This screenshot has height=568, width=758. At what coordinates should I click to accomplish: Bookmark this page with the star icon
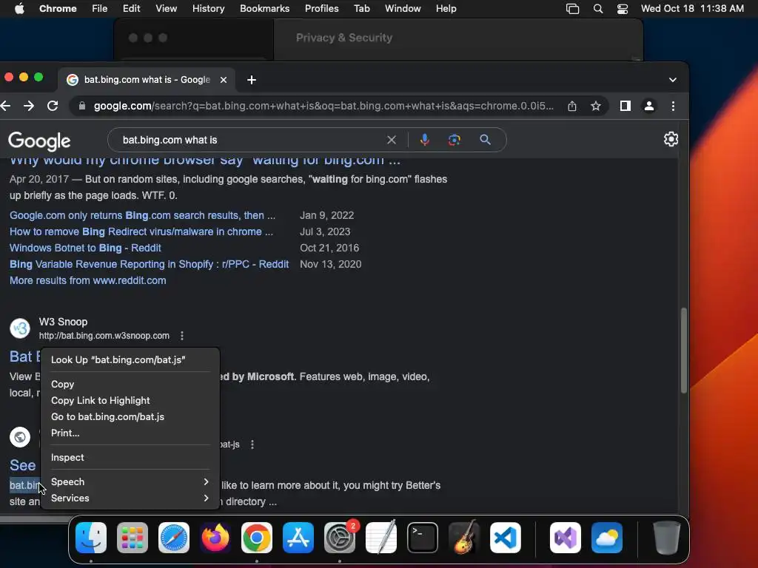coord(596,106)
